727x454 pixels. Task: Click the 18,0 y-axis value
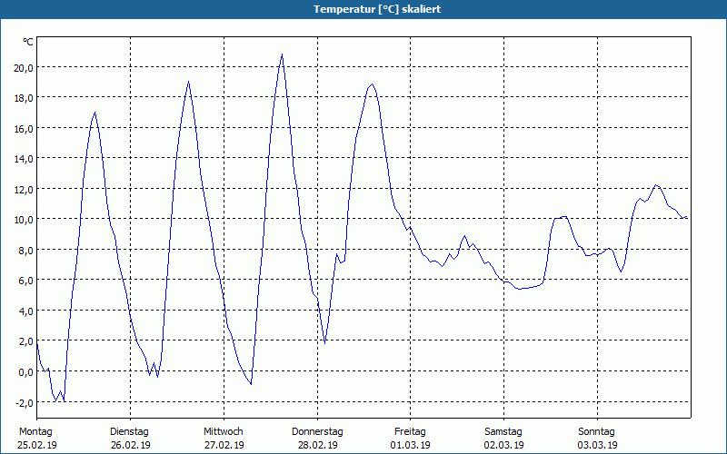24,98
